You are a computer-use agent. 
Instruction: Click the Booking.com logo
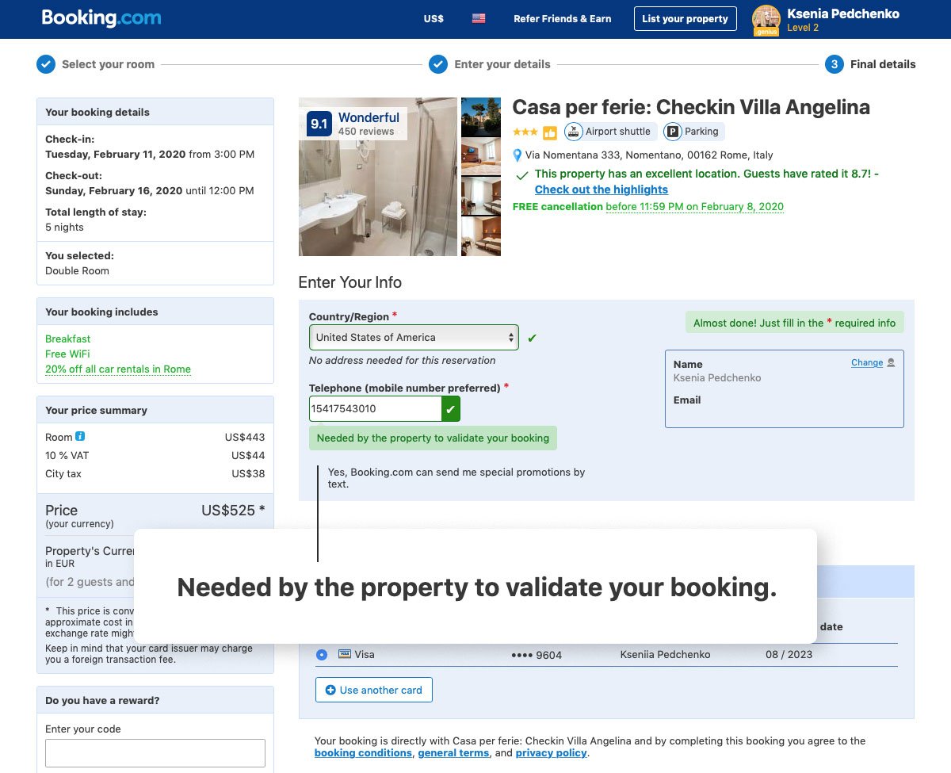click(101, 18)
